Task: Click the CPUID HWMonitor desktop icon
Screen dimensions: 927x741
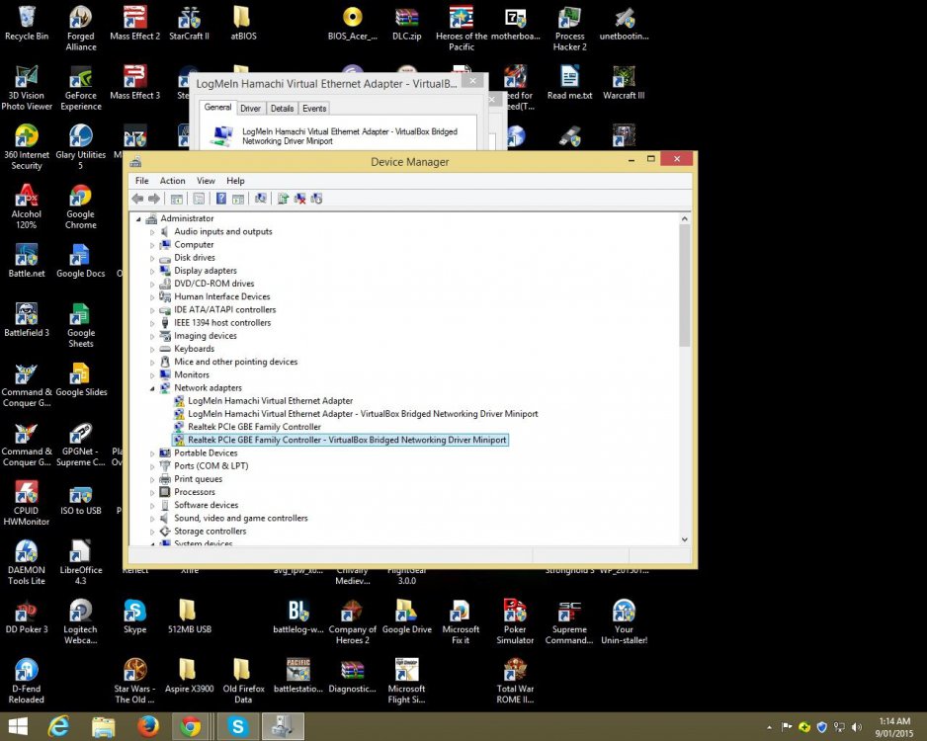Action: click(27, 502)
